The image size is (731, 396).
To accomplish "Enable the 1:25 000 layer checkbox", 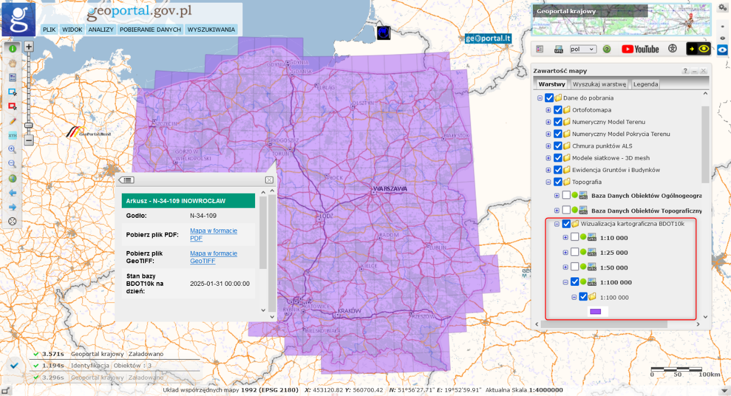I will tap(575, 253).
